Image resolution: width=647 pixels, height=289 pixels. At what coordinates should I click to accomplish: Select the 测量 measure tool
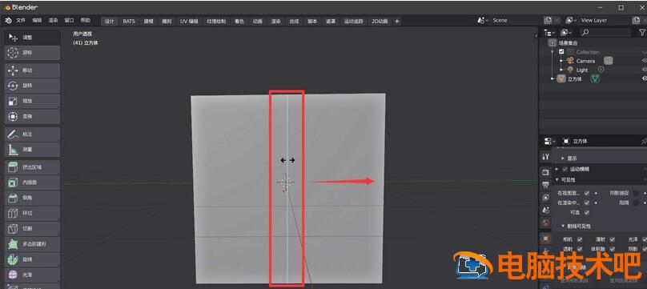click(32, 150)
